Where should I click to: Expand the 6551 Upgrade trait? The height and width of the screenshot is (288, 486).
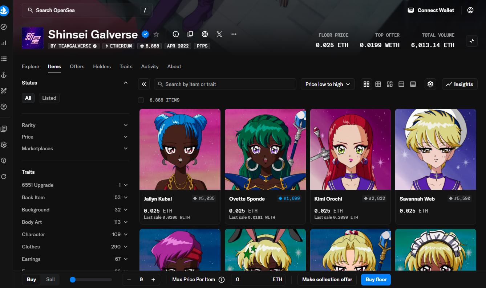click(x=75, y=185)
